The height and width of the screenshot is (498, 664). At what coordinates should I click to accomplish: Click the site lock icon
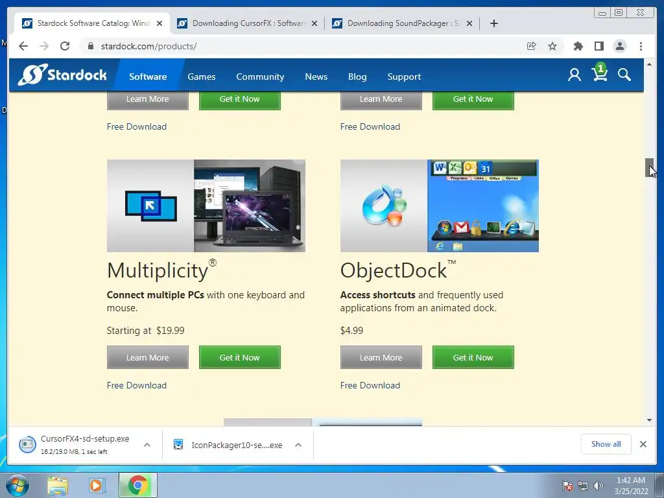point(90,46)
